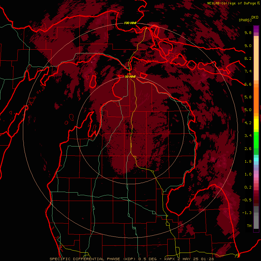Click the 4.2 scale value
The height and width of the screenshot is (261, 261).
(248, 123)
